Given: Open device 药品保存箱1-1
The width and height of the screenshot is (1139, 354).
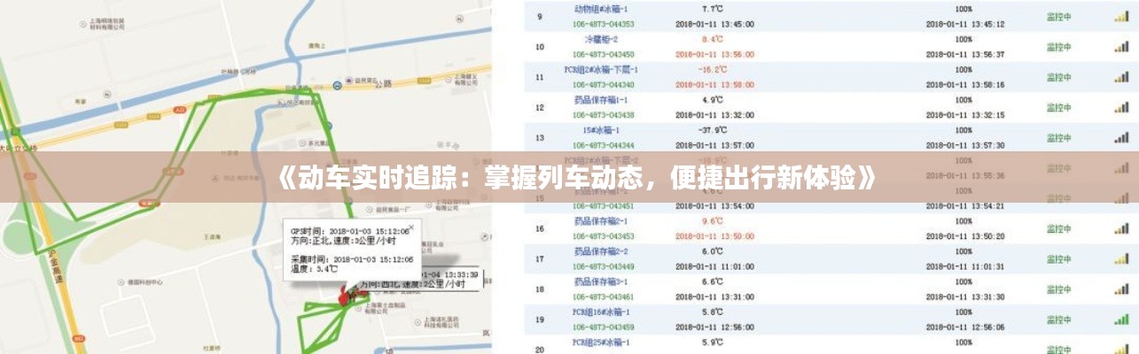Looking at the screenshot, I should (x=601, y=100).
